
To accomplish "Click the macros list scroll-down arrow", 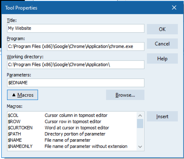I will [x=140, y=147].
